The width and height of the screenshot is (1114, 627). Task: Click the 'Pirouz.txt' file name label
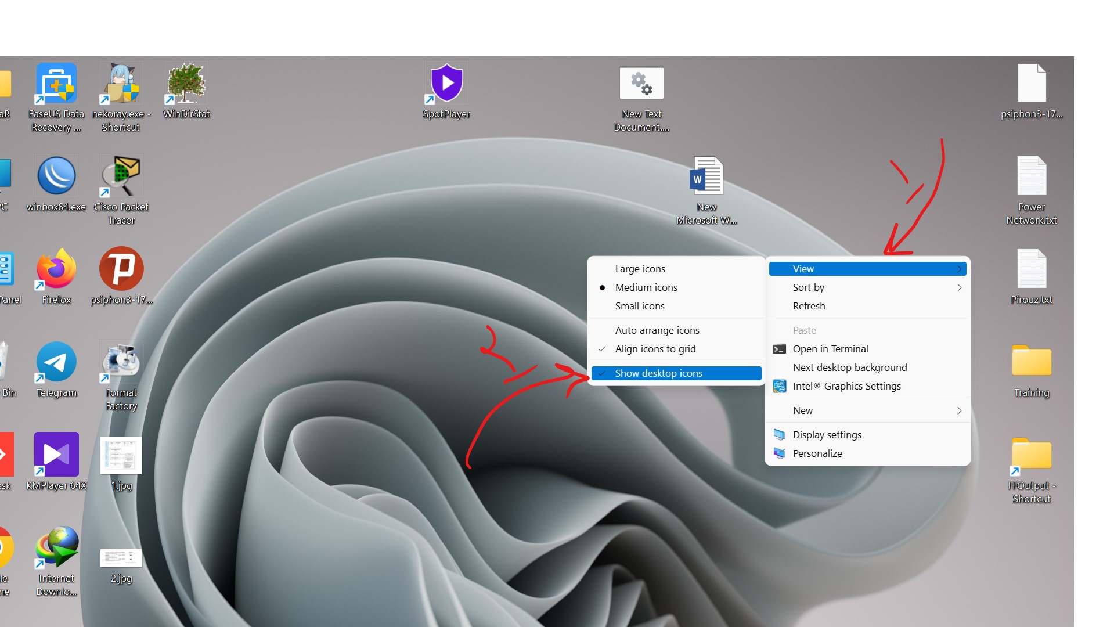[1032, 300]
